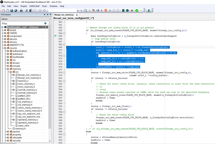This screenshot has height=144, width=215.
Task: Click Download and Debug green button
Action: pyautogui.click(x=137, y=10)
